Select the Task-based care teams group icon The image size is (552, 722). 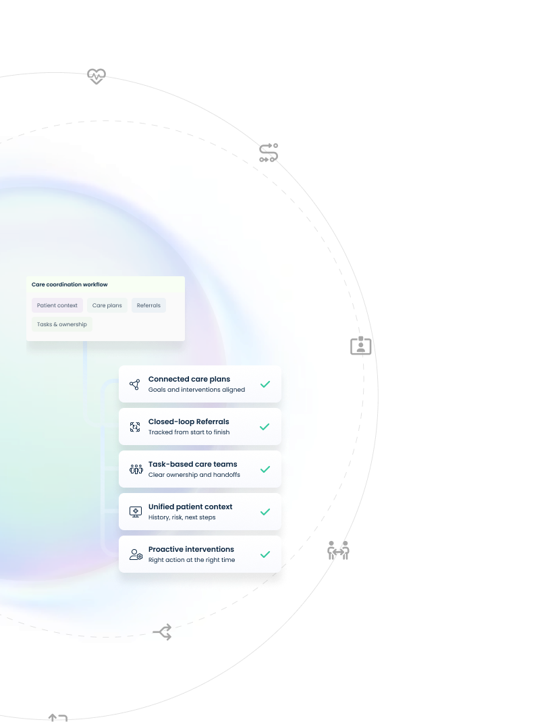[136, 469]
